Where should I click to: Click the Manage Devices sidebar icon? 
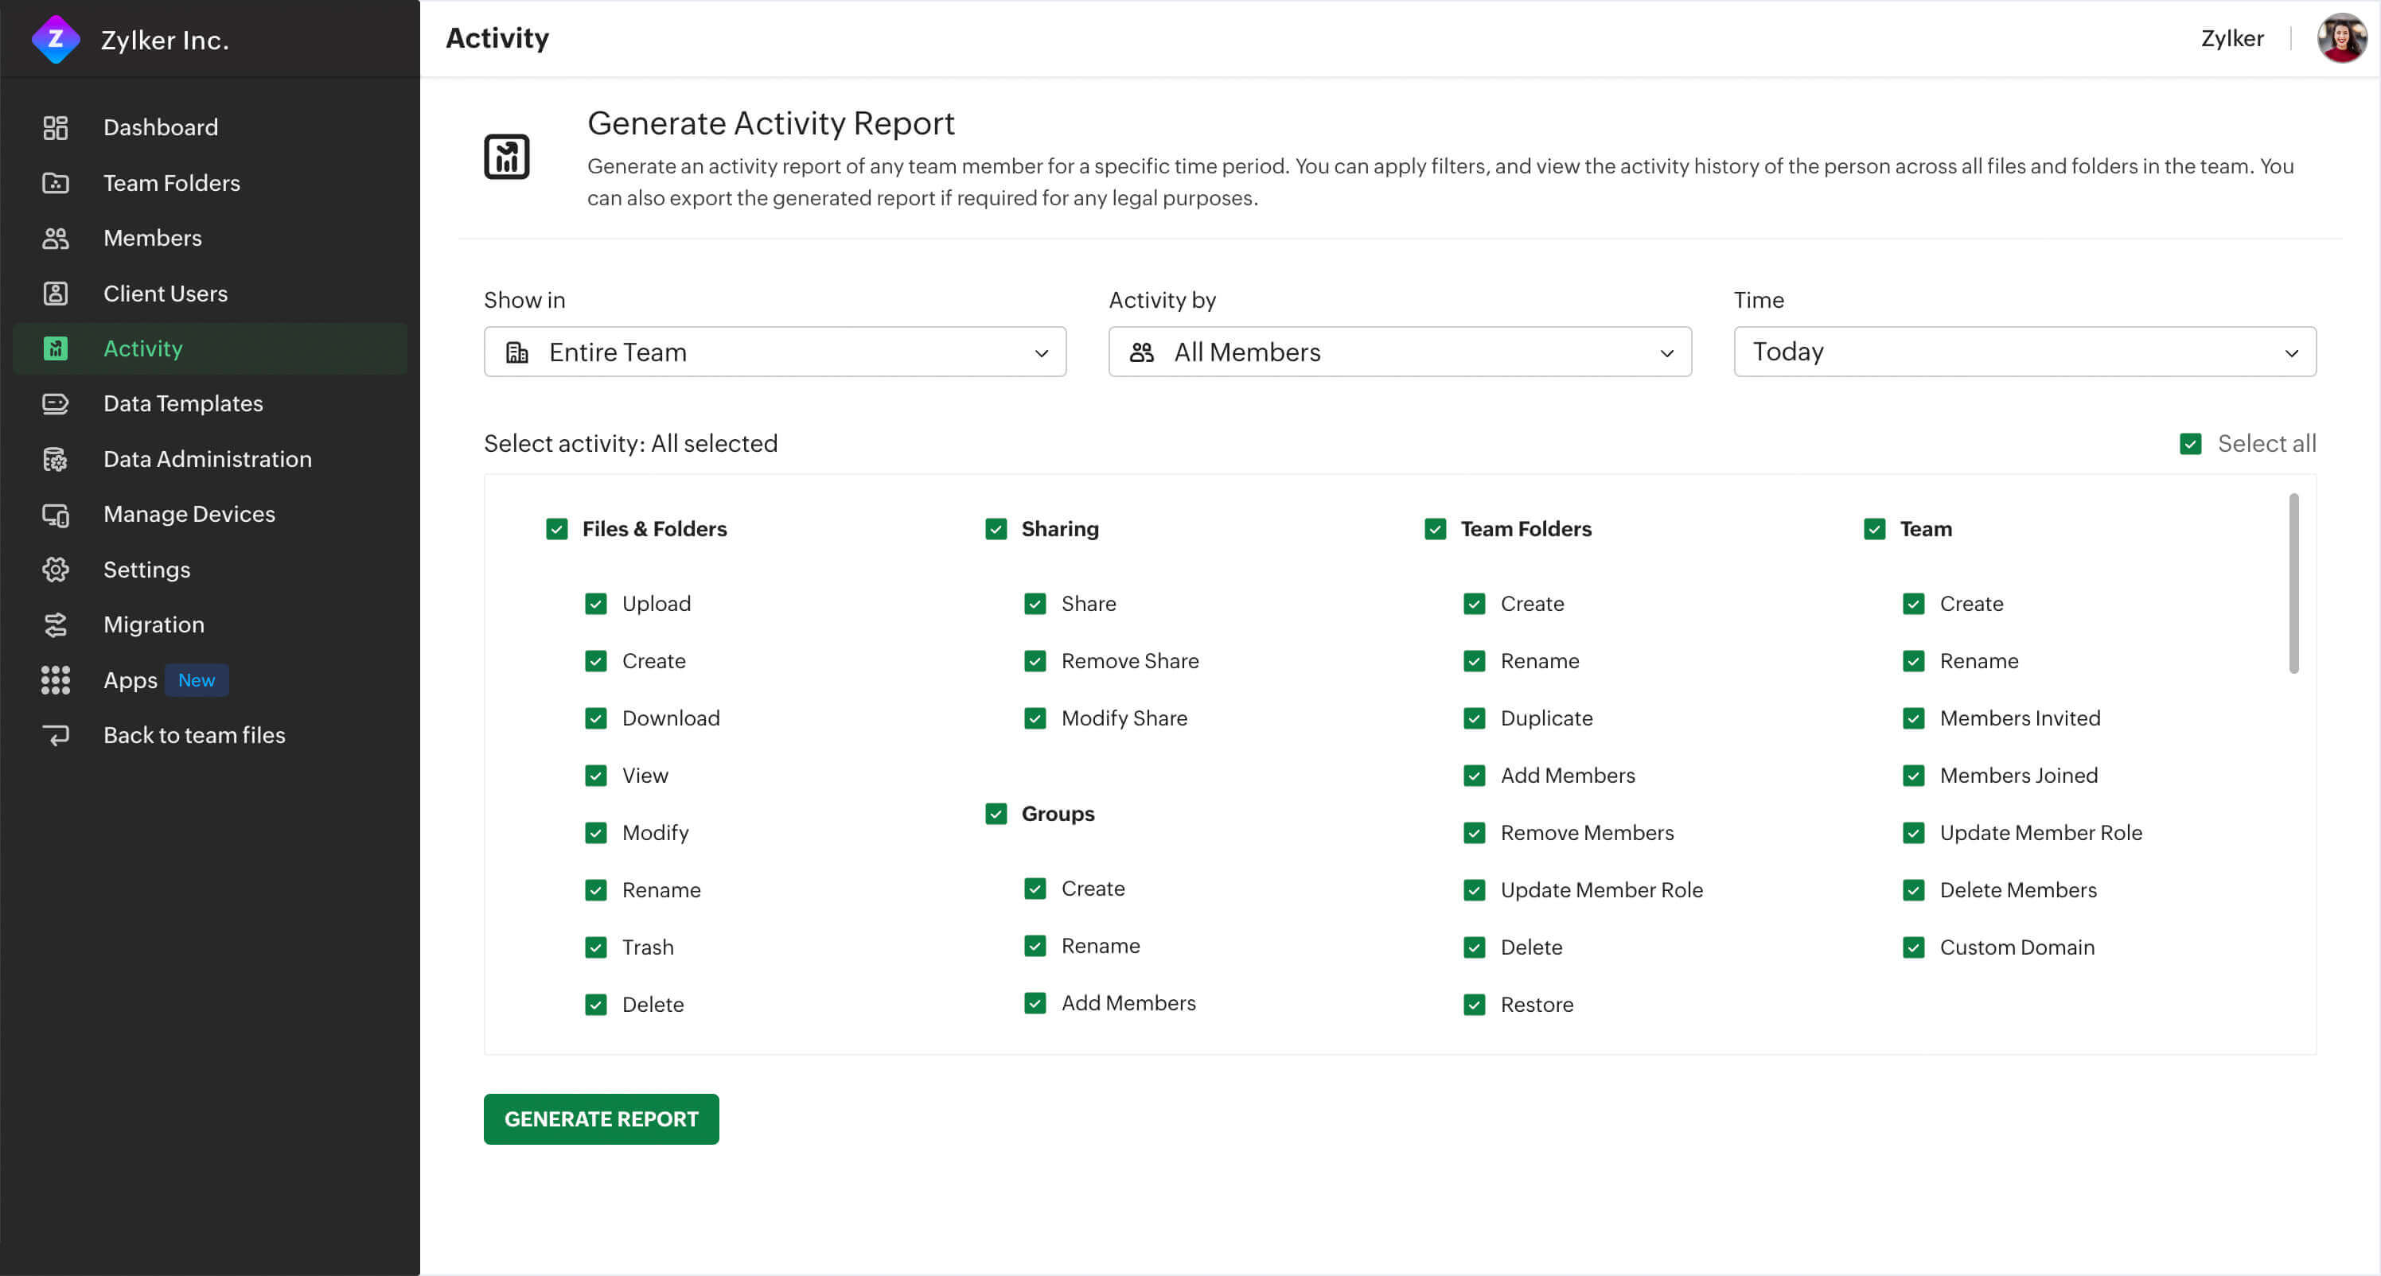point(55,513)
